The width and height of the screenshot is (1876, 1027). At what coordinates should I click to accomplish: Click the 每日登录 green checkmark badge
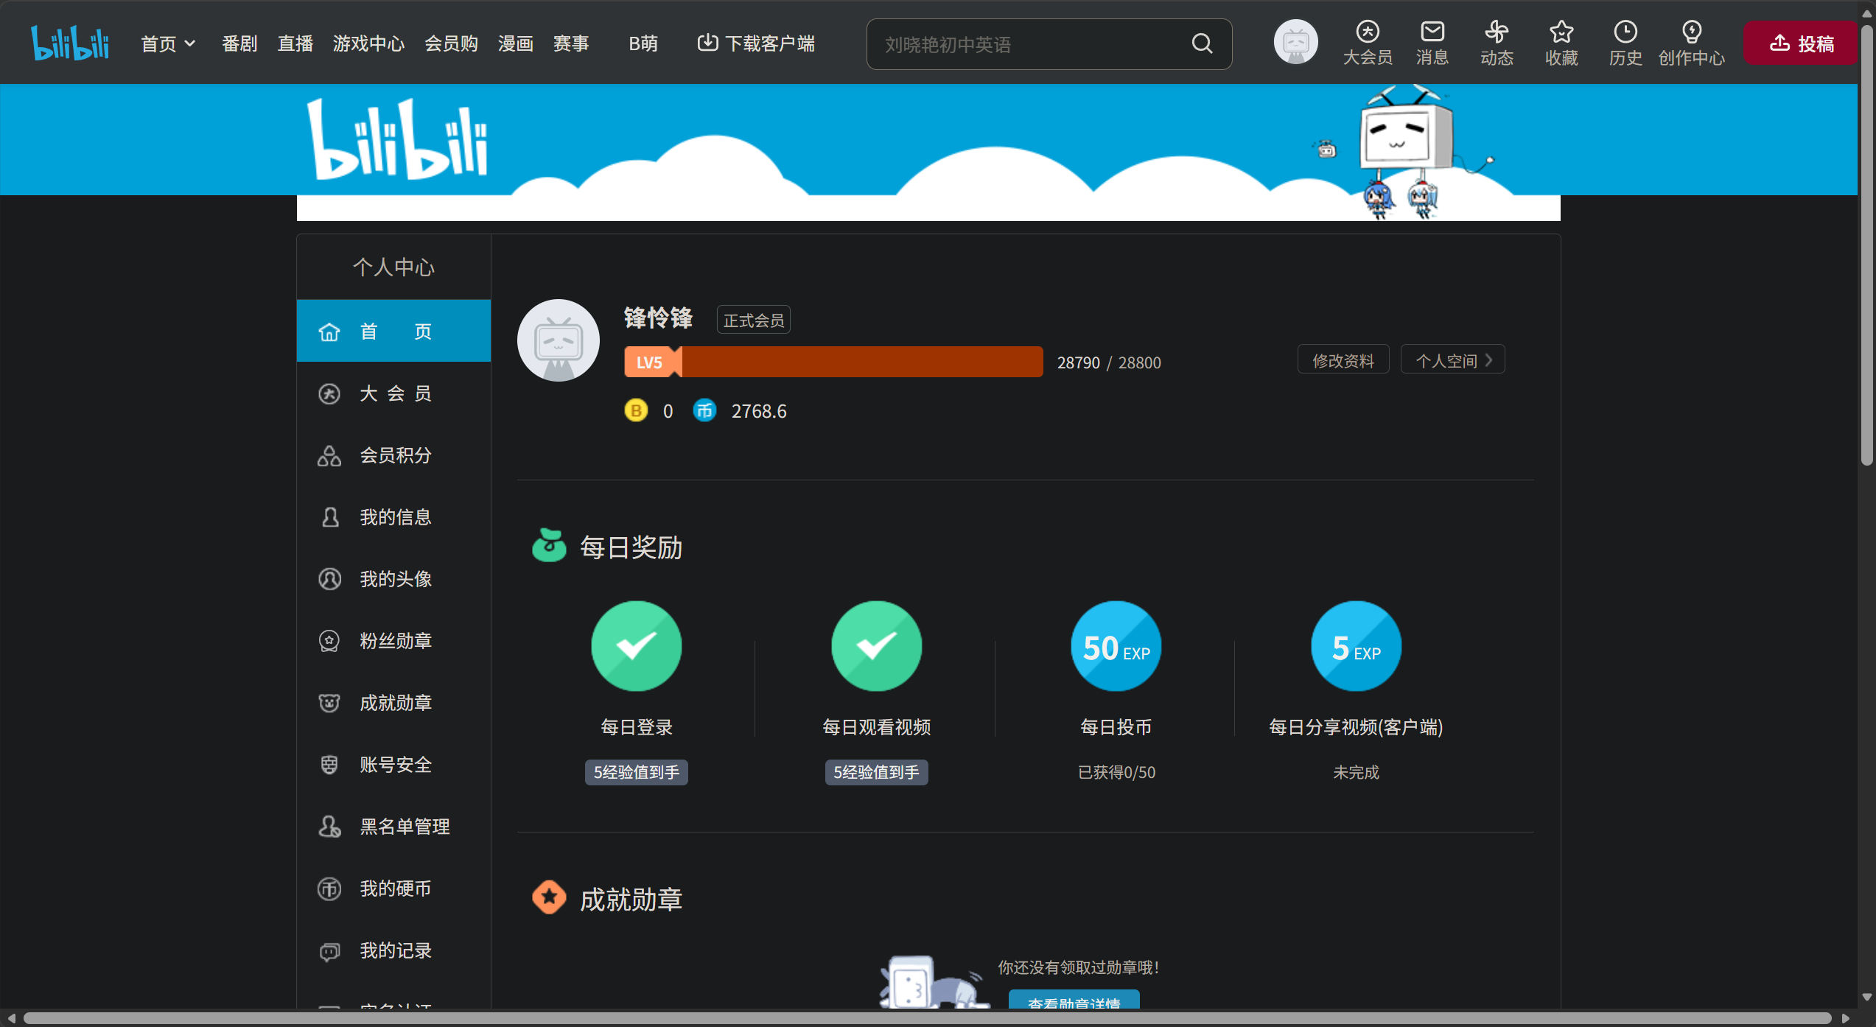[x=637, y=646]
